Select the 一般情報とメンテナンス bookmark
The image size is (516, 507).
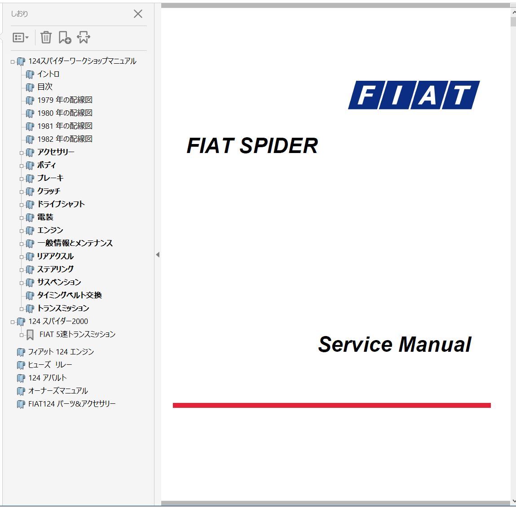[x=75, y=243]
